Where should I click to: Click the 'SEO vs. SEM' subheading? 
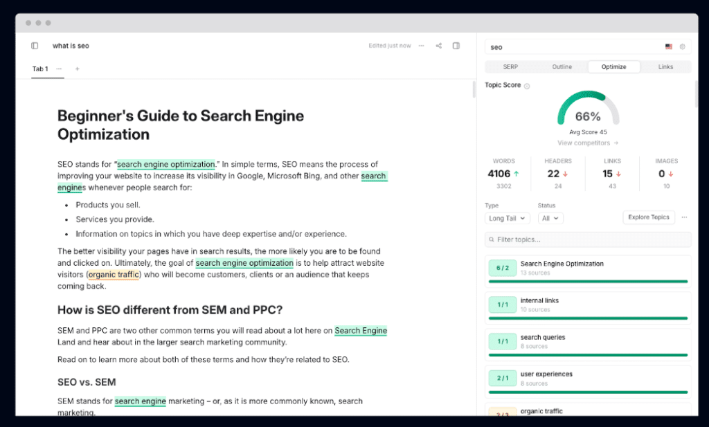click(87, 382)
